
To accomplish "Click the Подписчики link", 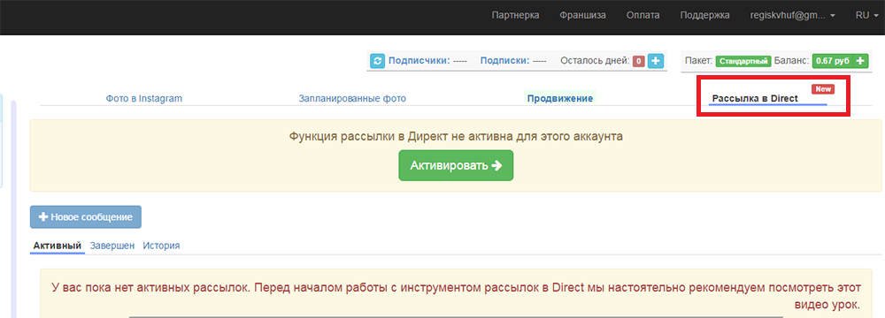I will coord(419,61).
